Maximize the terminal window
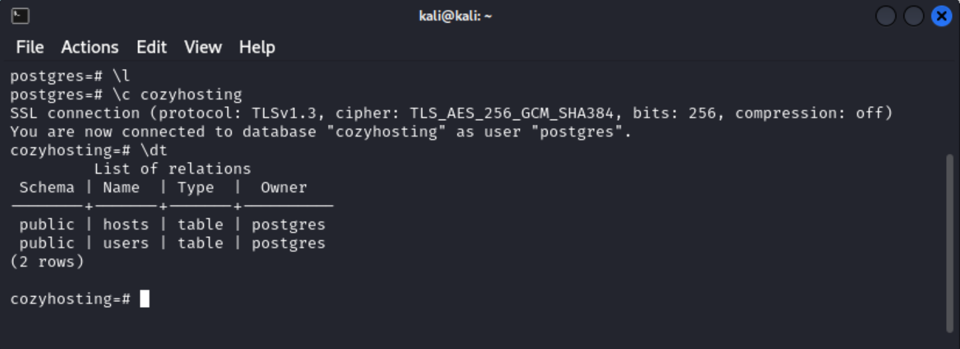Viewport: 960px width, 349px height. [914, 16]
